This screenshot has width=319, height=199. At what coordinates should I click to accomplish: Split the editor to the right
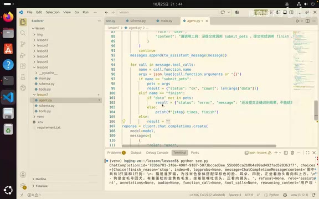(307, 21)
